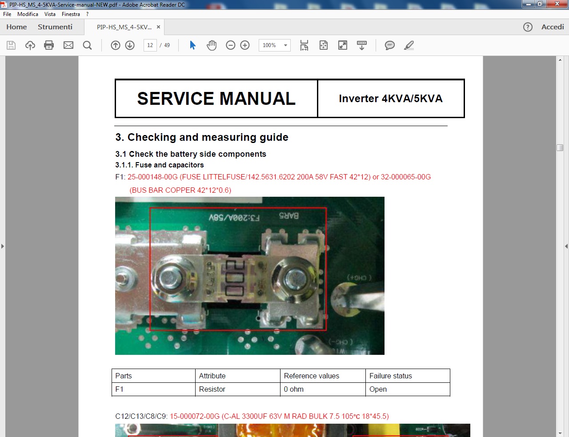The width and height of the screenshot is (569, 437).
Task: Select the highlight pen tool
Action: 409,45
